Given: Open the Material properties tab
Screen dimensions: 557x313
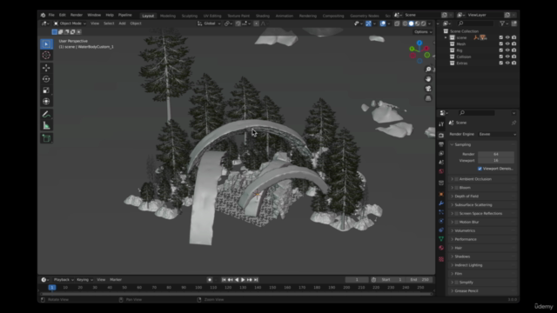Looking at the screenshot, I should click(441, 248).
